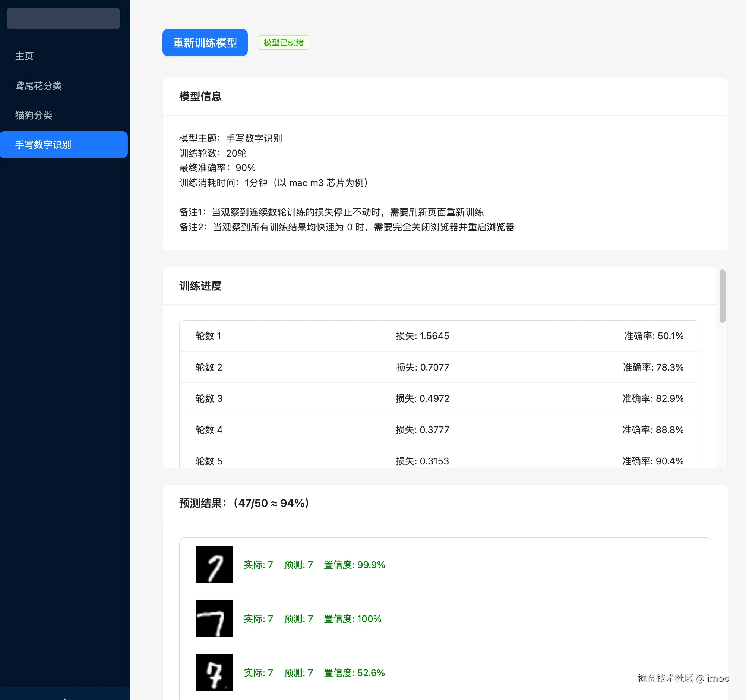The image size is (746, 700).
Task: Click the third handwritten 7 with 52.6% confidence
Action: pos(214,672)
